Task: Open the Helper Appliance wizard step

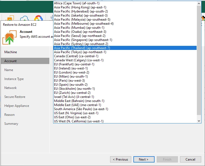Action: pyautogui.click(x=25, y=106)
